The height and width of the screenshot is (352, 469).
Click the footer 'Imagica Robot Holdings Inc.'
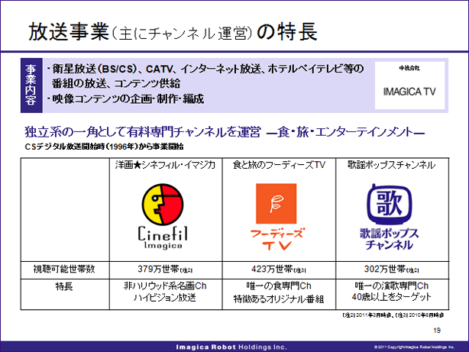click(231, 347)
